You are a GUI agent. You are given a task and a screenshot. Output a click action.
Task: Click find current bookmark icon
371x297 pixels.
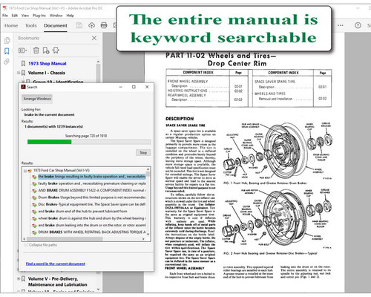56,50
